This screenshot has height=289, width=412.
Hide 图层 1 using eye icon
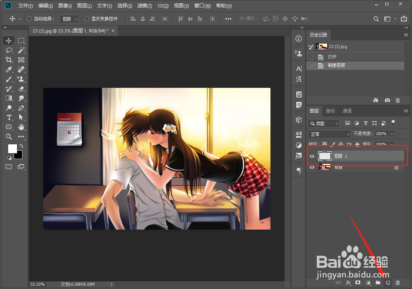312,156
